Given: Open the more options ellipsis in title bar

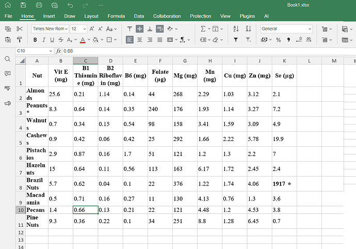Looking at the screenshot, I should coord(101,5).
